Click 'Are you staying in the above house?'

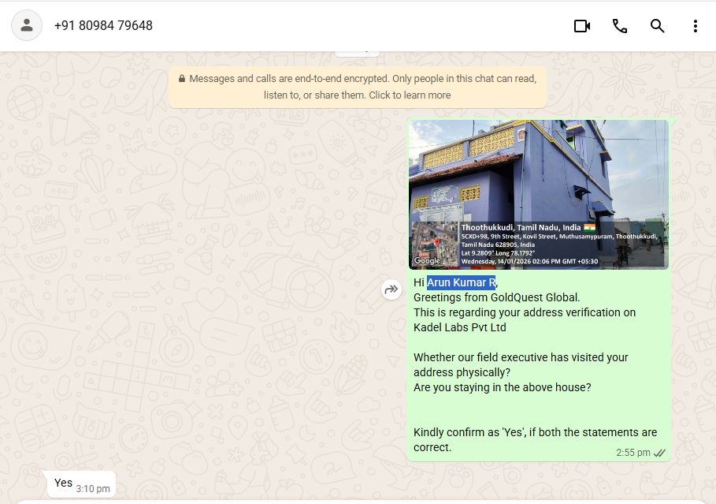click(x=503, y=387)
